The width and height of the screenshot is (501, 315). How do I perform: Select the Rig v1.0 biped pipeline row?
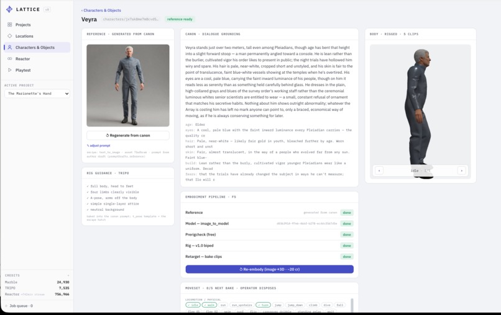click(x=269, y=246)
